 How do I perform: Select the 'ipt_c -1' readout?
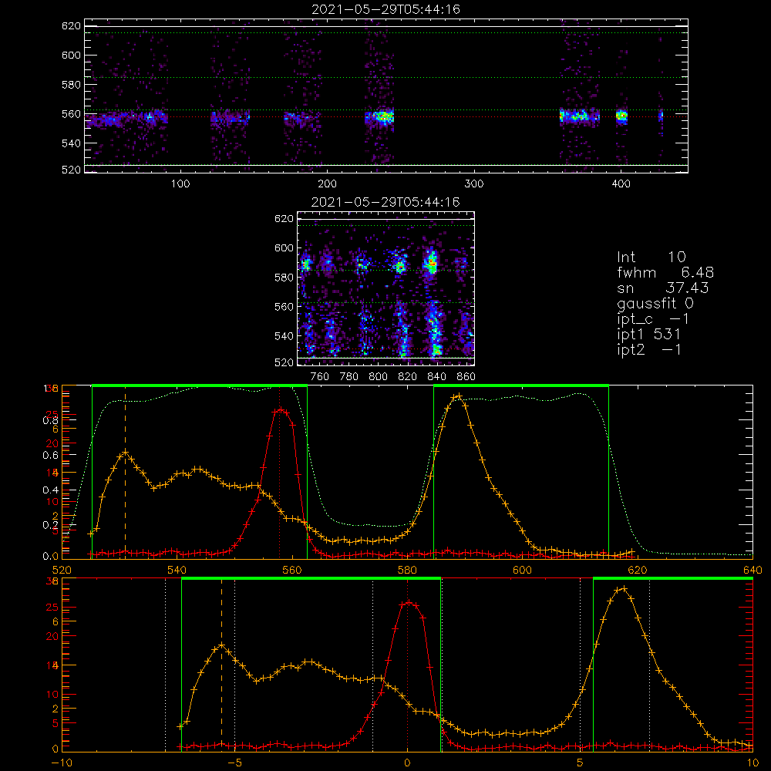click(x=654, y=320)
